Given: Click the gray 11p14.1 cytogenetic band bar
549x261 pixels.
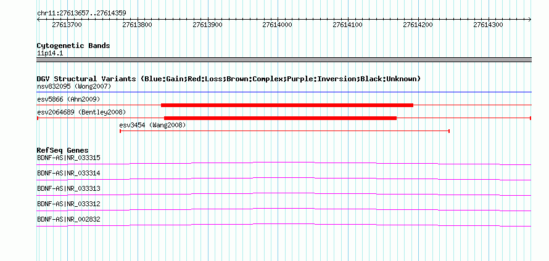Looking at the screenshot, I should point(284,59).
